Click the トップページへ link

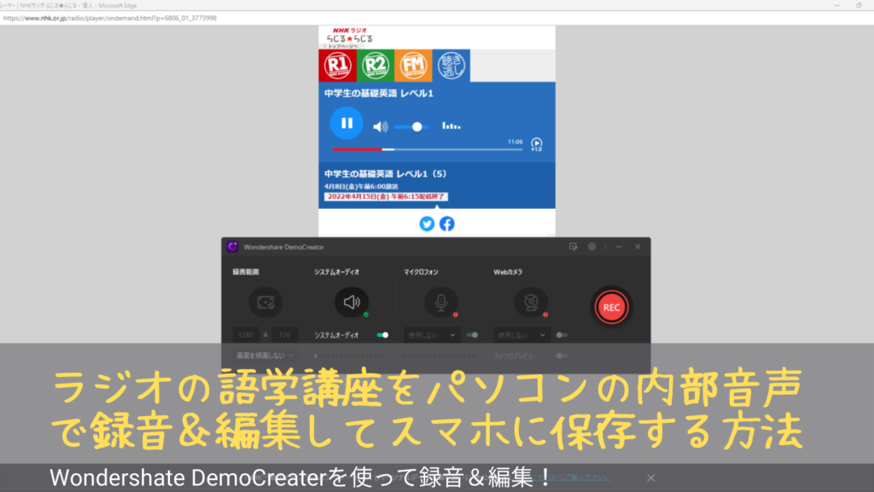341,46
